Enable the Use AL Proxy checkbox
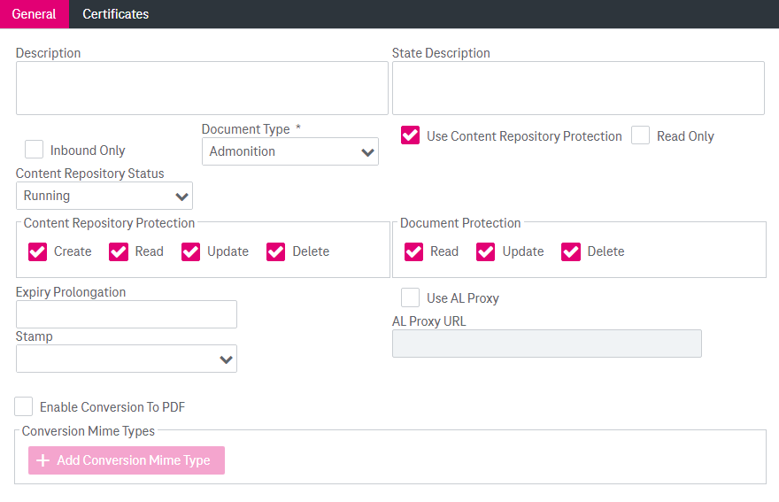Viewport: 779px width, 502px height. click(x=410, y=297)
